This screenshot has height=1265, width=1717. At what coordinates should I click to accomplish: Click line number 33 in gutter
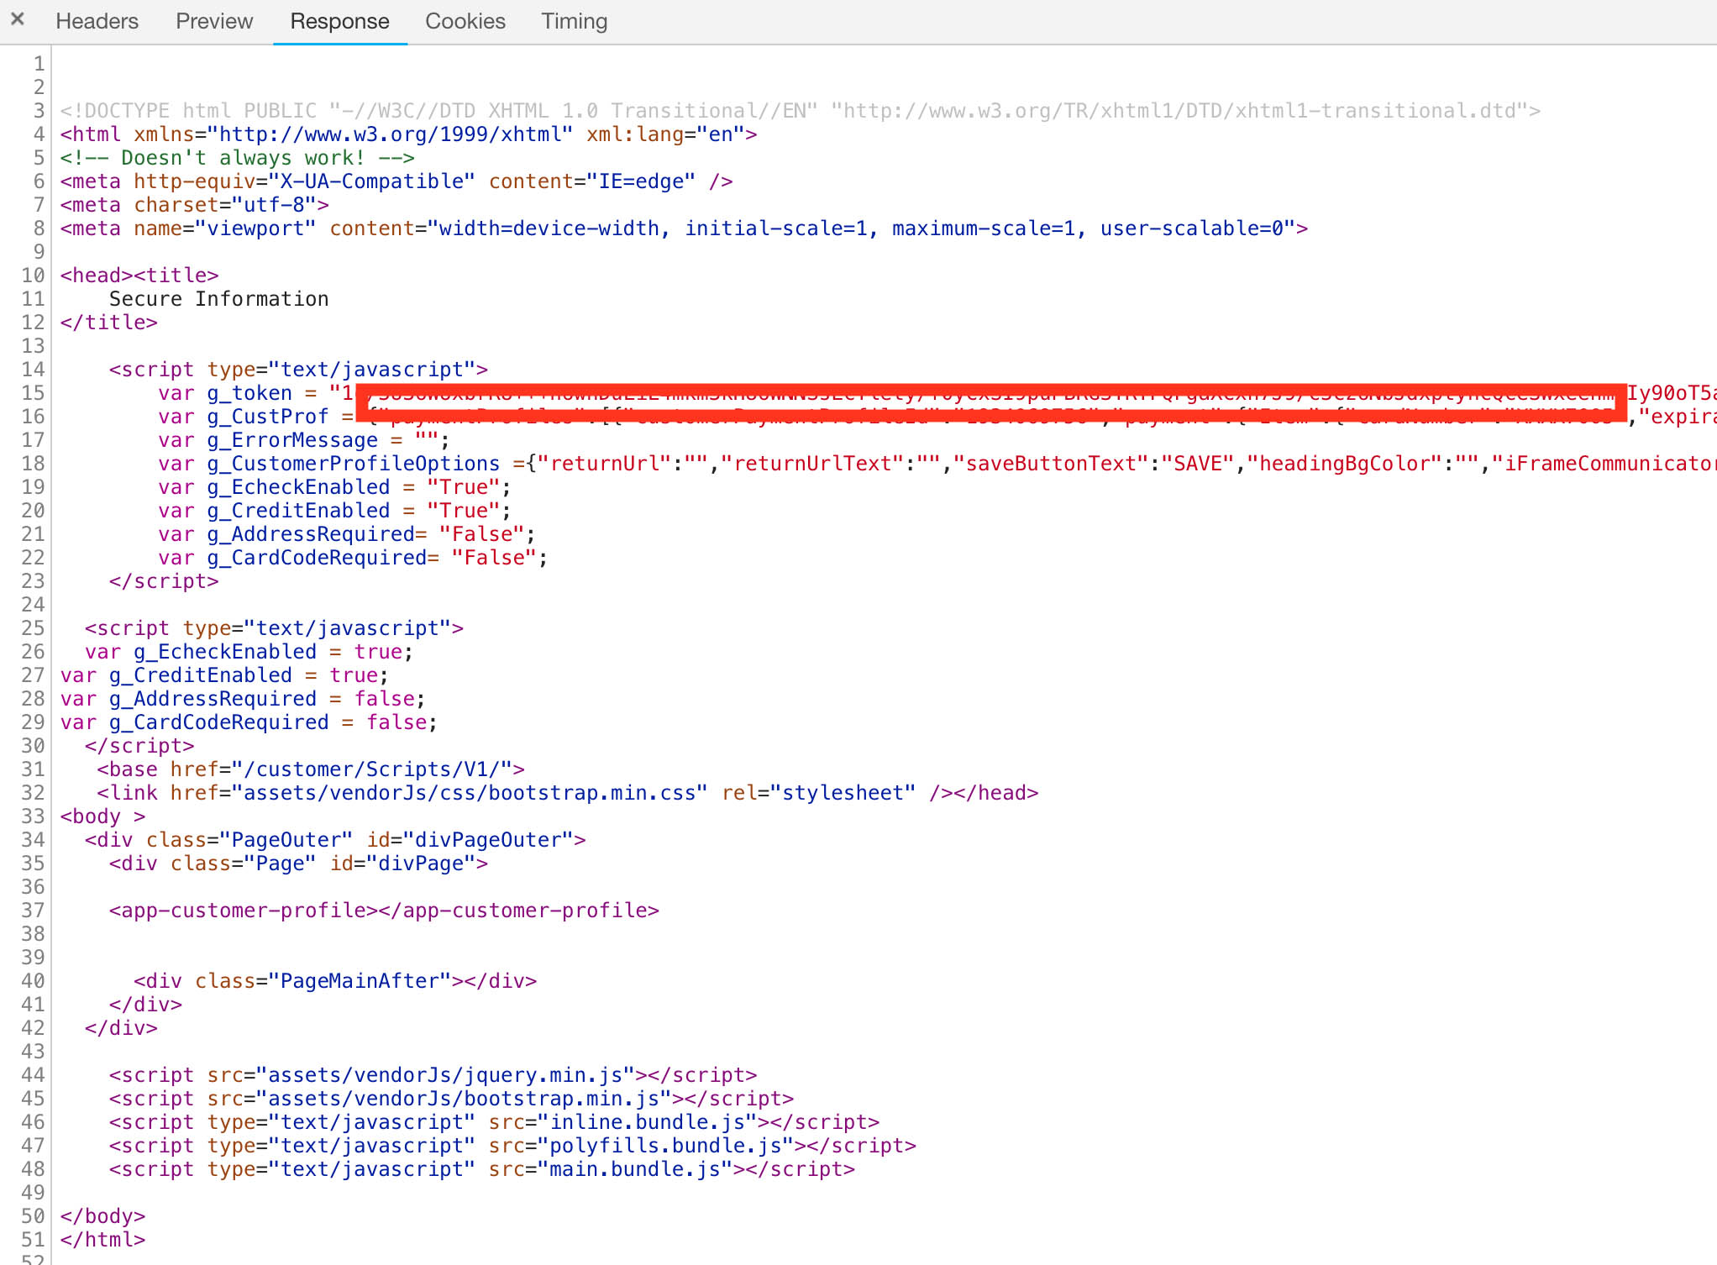click(33, 816)
